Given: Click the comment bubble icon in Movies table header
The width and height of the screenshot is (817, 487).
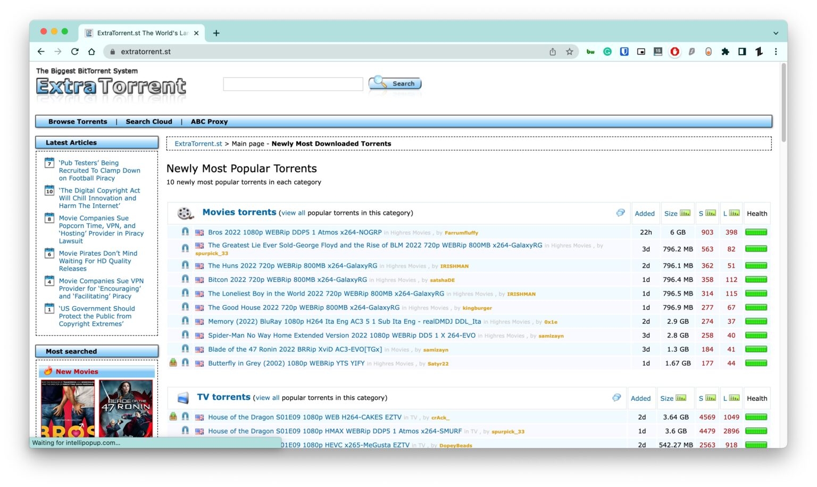Looking at the screenshot, I should point(620,212).
